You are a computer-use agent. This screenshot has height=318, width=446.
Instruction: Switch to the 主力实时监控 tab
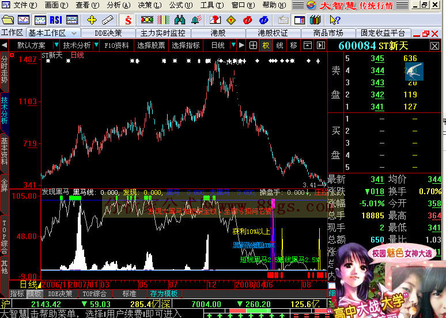[x=163, y=33]
